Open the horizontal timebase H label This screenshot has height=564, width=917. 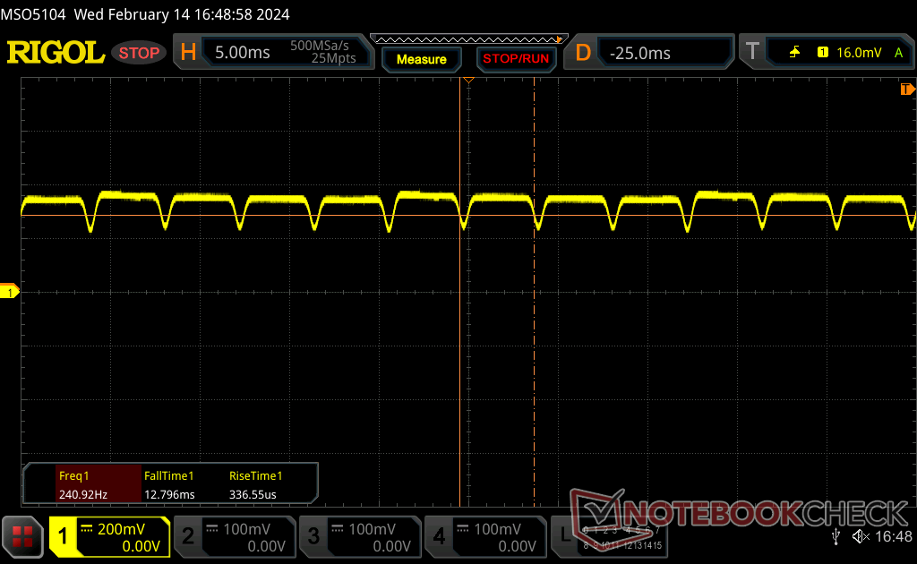(188, 53)
